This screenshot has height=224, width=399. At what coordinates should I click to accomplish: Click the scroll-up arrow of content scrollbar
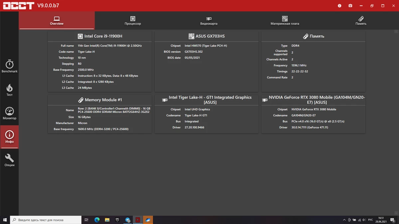click(x=396, y=32)
